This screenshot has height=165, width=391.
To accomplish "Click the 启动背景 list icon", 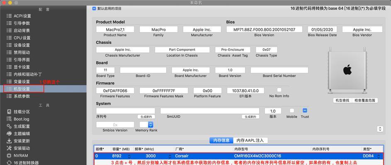I will (x=9, y=31).
